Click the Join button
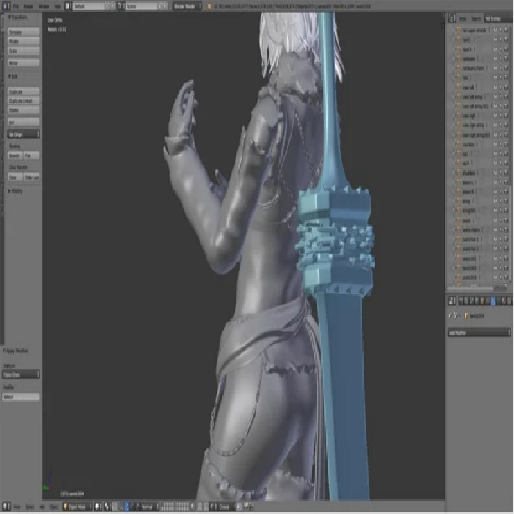 24,122
